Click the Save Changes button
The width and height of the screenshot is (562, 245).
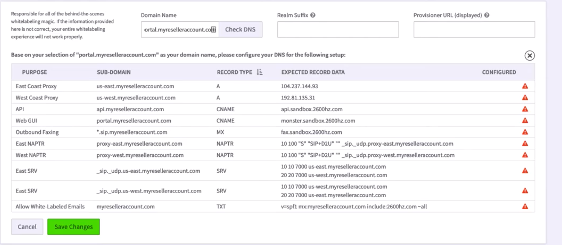click(x=74, y=227)
